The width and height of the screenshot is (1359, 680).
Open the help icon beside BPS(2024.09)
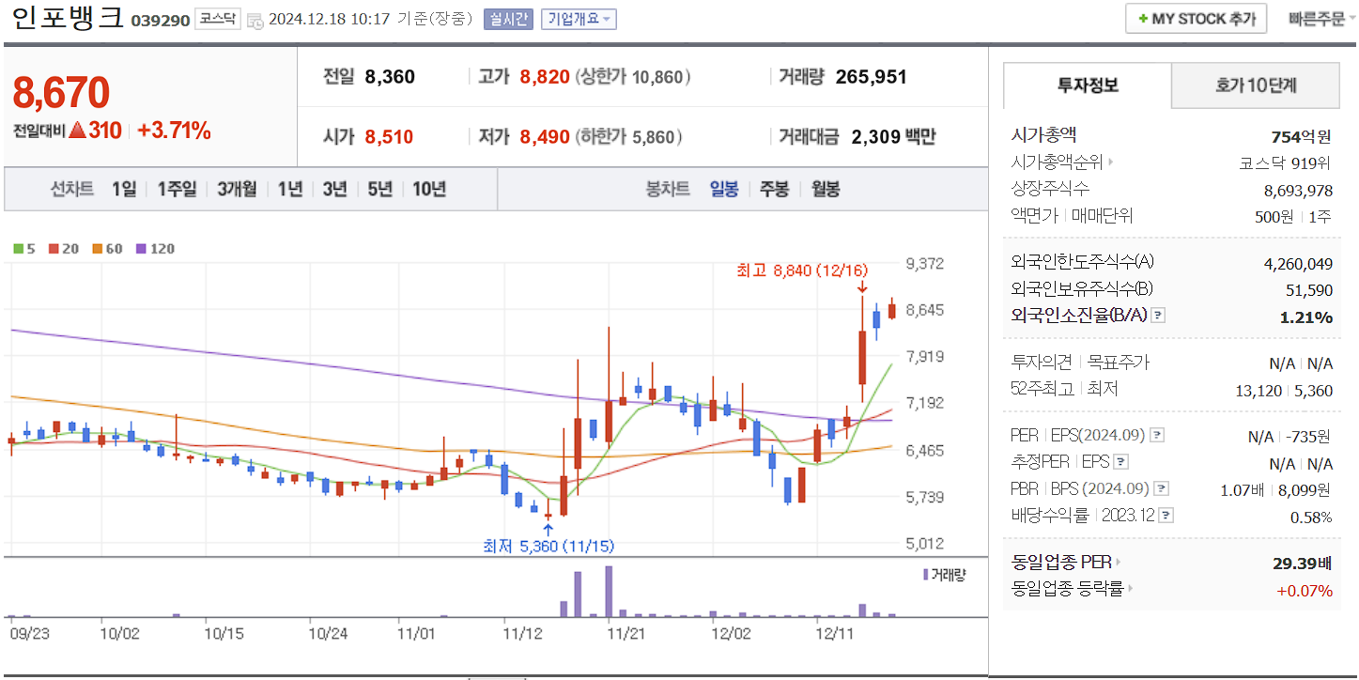coord(1160,488)
